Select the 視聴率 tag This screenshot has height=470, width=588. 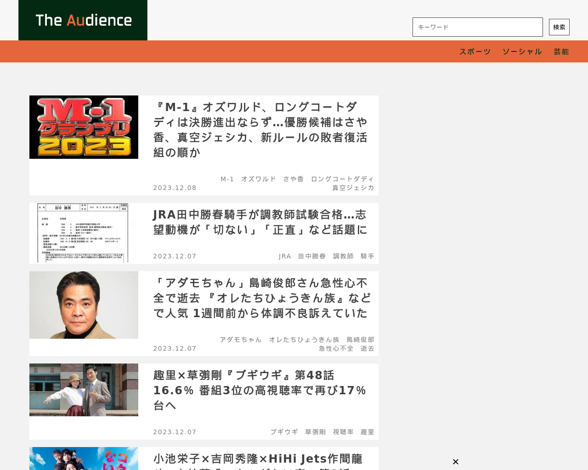(343, 432)
